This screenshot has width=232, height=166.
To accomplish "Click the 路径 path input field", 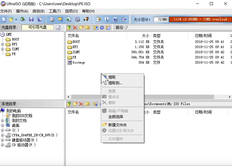I will click(x=179, y=27).
